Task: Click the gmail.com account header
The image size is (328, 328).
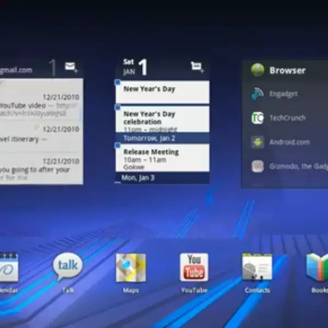Action: click(x=16, y=70)
